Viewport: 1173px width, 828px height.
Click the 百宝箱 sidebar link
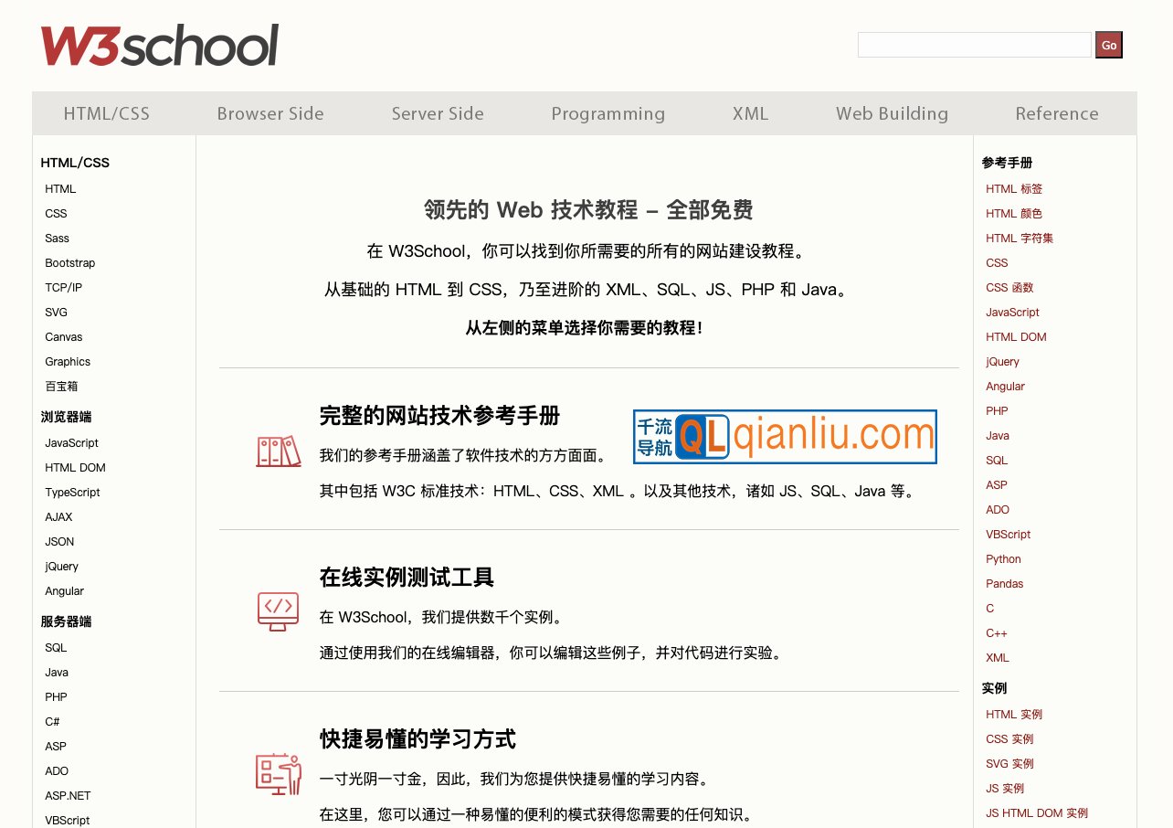(60, 386)
